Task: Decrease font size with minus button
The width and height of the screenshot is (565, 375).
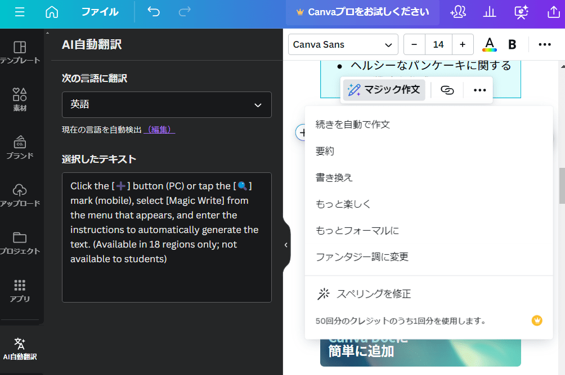Action: point(414,44)
